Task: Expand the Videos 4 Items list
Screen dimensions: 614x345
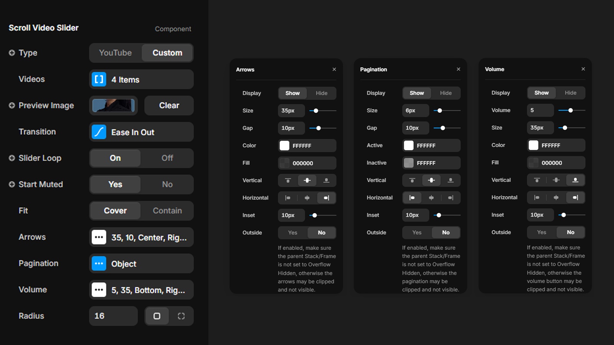Action: pyautogui.click(x=141, y=79)
